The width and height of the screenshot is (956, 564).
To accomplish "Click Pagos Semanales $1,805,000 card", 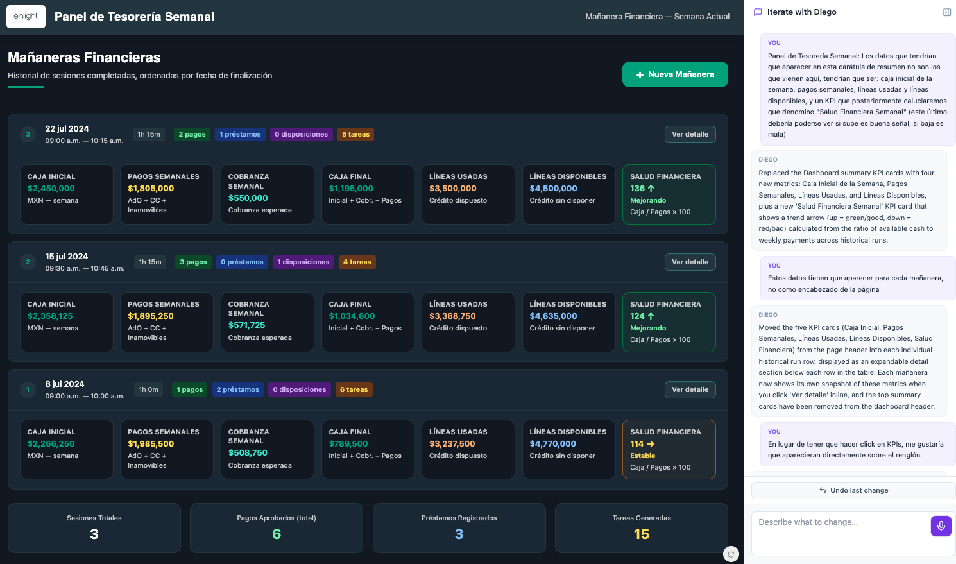I will tap(167, 194).
